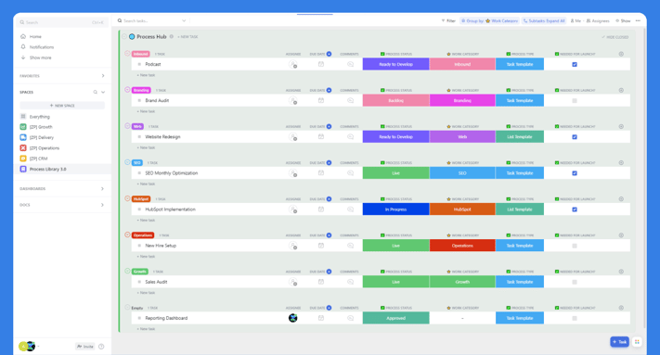Focus the sidebar Search field
This screenshot has height=355, width=660.
coord(62,22)
